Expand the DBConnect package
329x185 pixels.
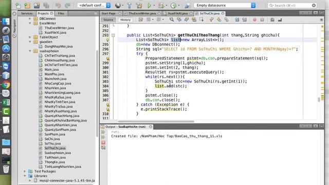(30, 18)
